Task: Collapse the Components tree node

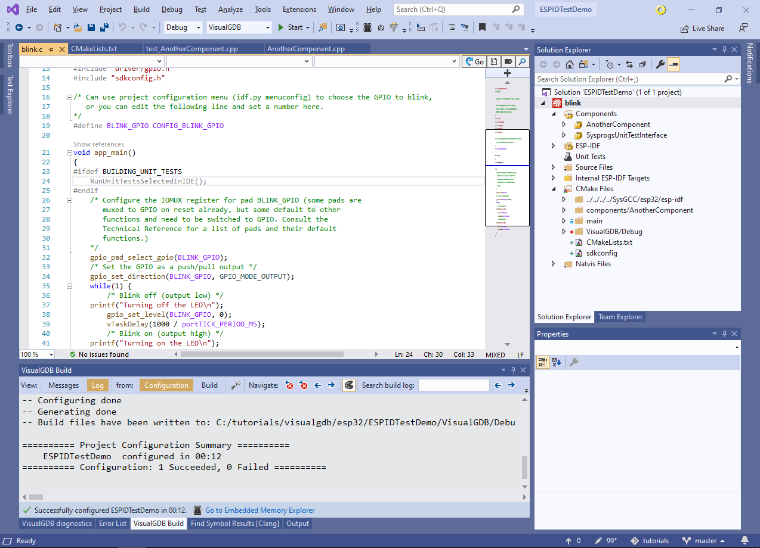Action: tap(554, 114)
